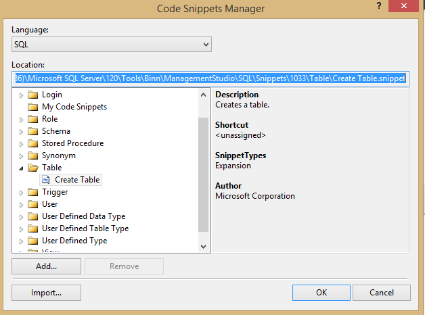This screenshot has width=425, height=315.
Task: Click the Trigger folder icon
Action: [x=32, y=193]
